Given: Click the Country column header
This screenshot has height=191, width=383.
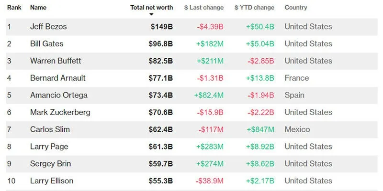Looking at the screenshot, I should click(x=296, y=8).
